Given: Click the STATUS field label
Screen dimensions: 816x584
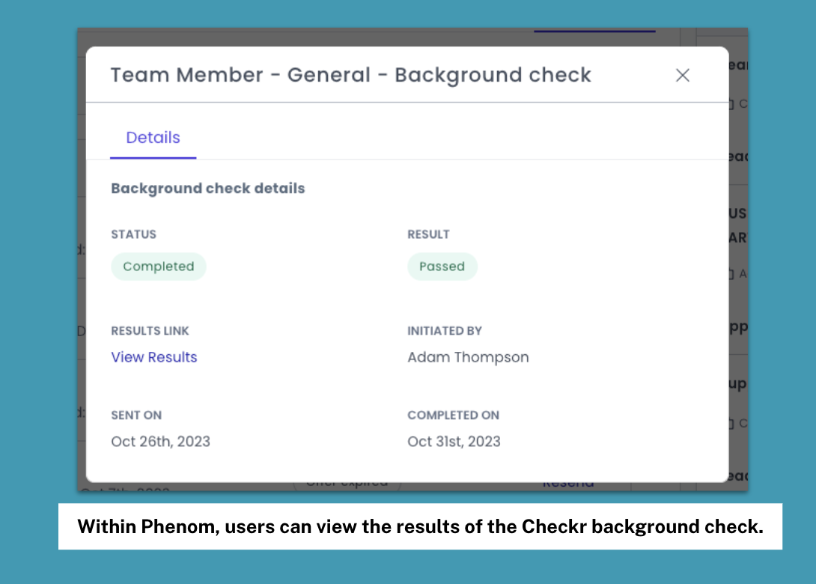Looking at the screenshot, I should pos(133,234).
